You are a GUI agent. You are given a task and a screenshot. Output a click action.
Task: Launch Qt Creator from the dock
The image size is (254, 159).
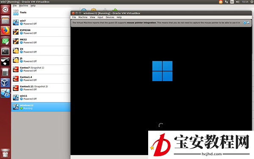click(5, 41)
